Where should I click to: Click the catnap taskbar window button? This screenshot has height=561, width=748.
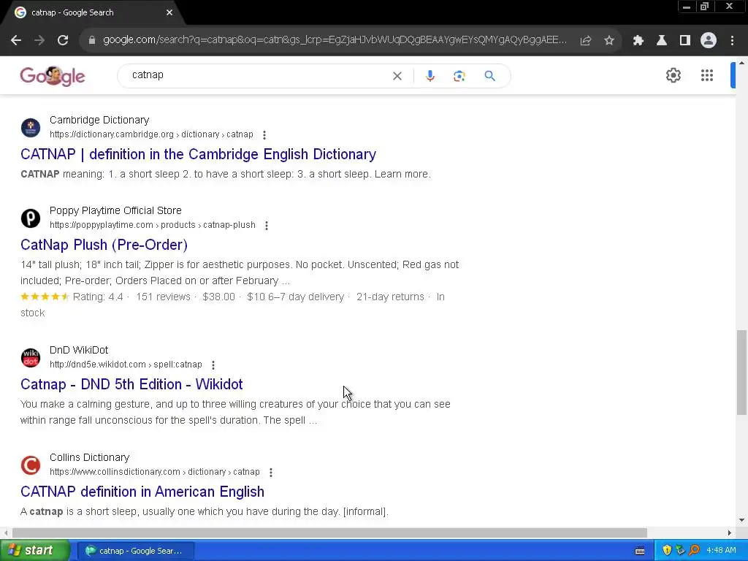tap(136, 551)
